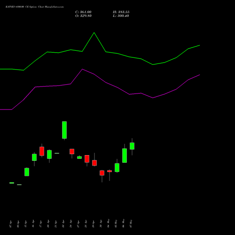Click the flat green candle above 07 Apr
Viewport: 235px width, 235px height.
(x=12, y=183)
